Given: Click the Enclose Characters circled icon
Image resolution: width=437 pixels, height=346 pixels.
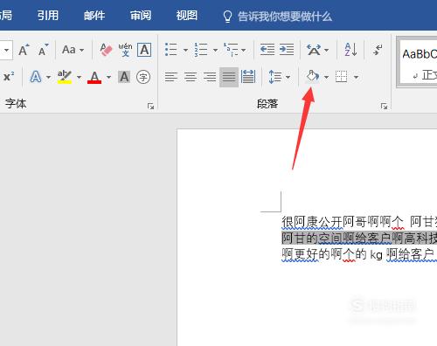Looking at the screenshot, I should click(x=143, y=77).
